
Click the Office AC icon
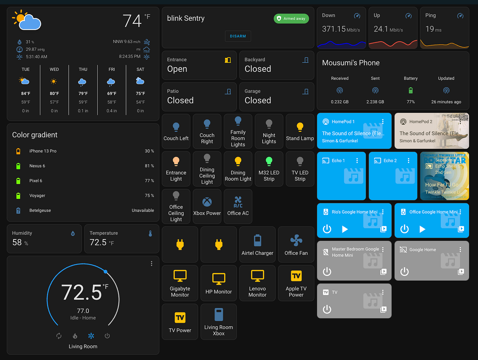pyautogui.click(x=238, y=202)
